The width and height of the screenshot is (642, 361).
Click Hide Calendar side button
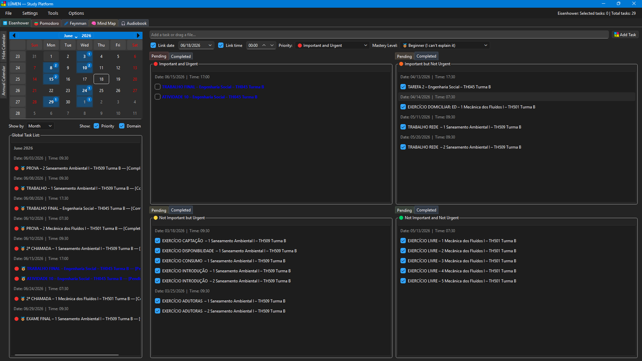tap(4, 47)
